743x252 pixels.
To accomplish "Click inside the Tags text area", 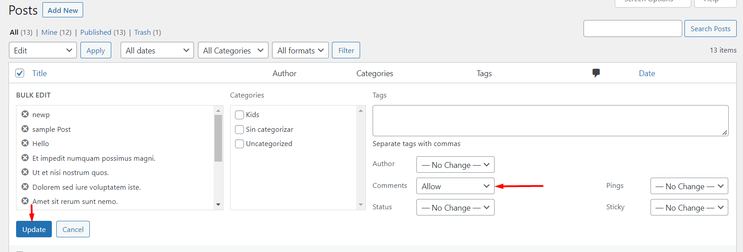I will pyautogui.click(x=550, y=121).
